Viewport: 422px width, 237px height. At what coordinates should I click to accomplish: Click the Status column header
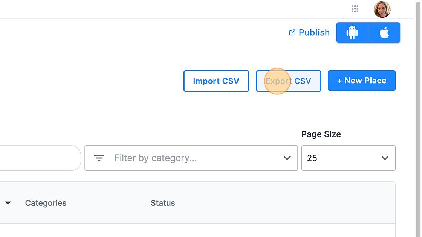[x=163, y=203]
